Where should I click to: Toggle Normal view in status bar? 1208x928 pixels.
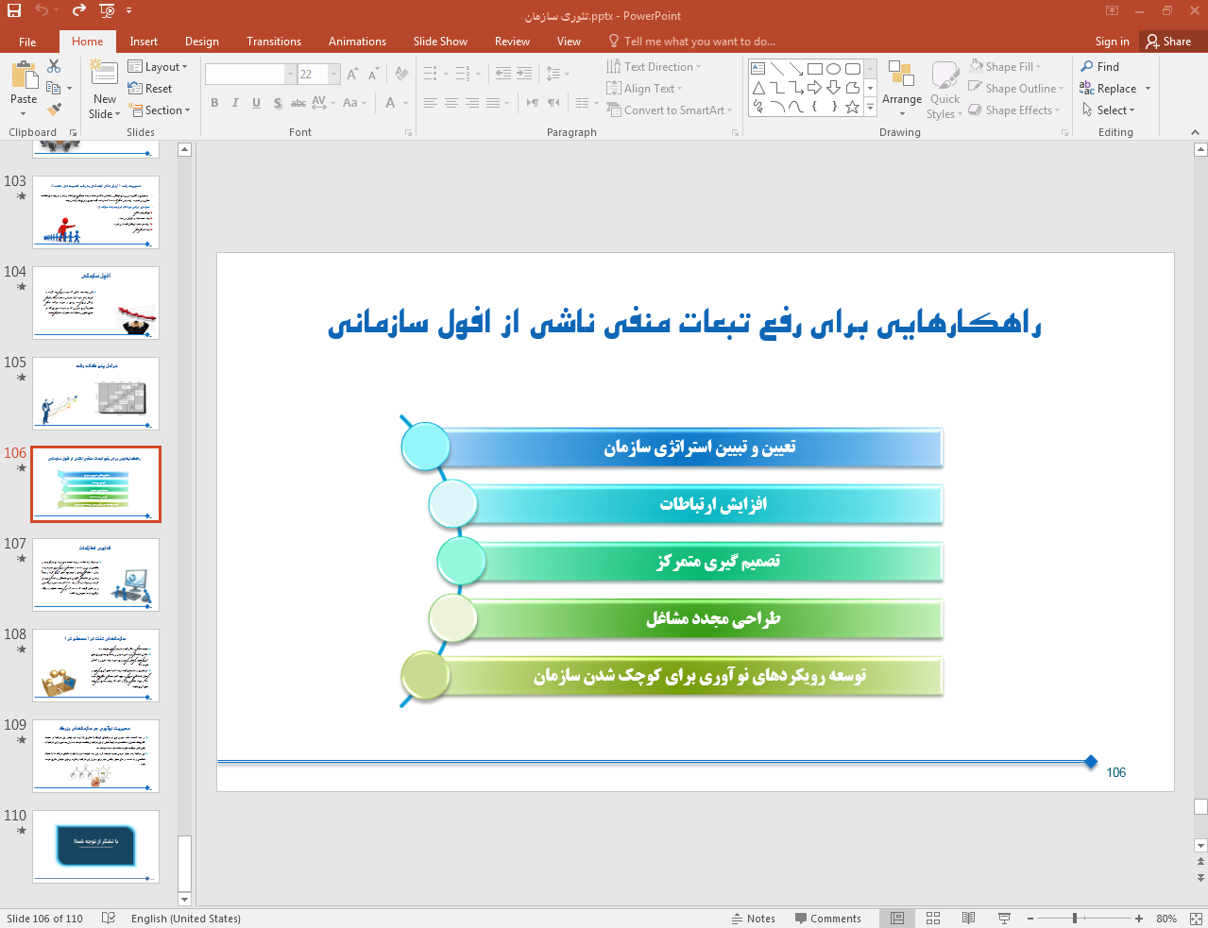tap(897, 919)
